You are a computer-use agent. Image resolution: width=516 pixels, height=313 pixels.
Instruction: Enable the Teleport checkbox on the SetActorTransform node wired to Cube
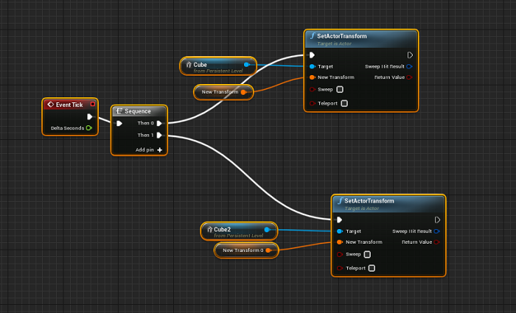(x=344, y=104)
